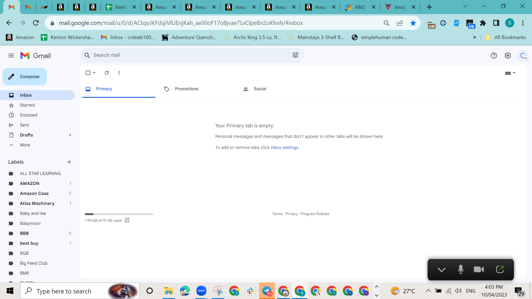
Task: Open Telegram from the taskbar
Action: point(267,291)
